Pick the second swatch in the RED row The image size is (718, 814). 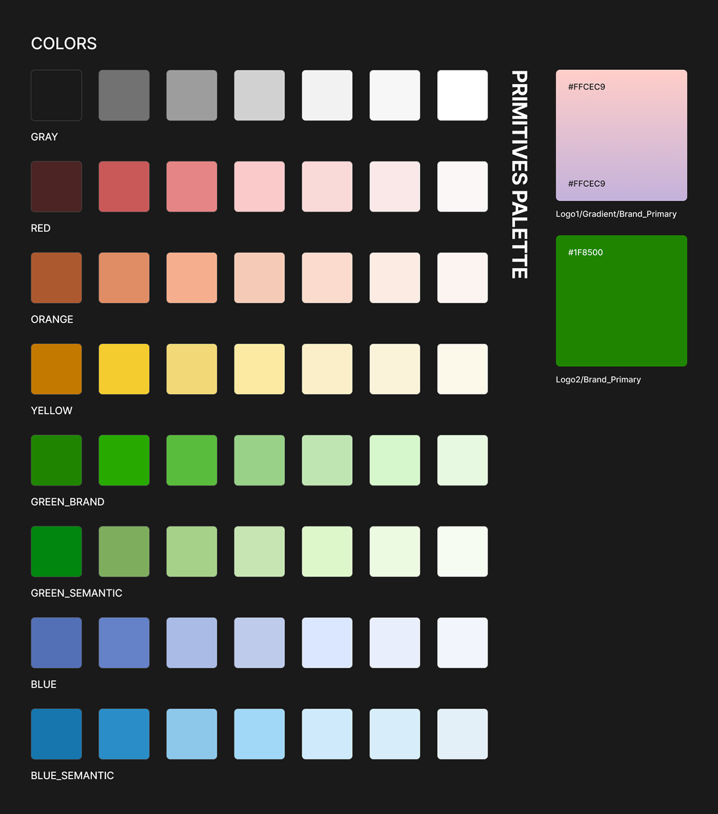(124, 186)
